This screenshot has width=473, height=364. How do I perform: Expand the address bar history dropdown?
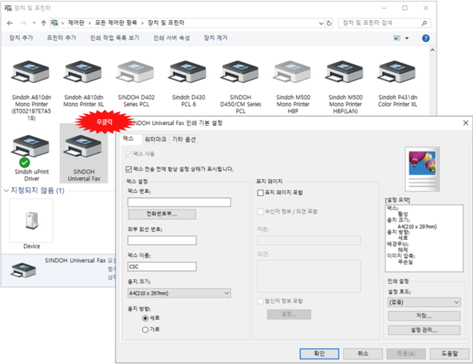coord(321,23)
